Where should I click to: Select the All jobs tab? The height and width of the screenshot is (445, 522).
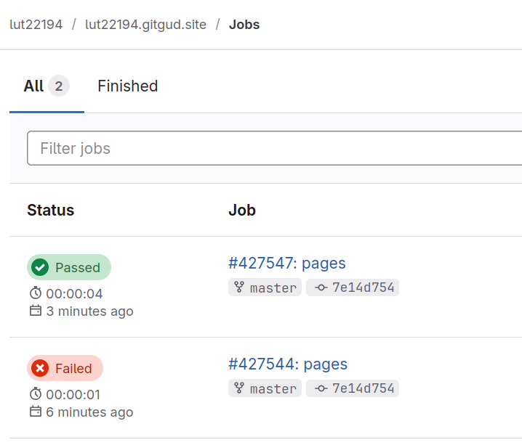[47, 86]
